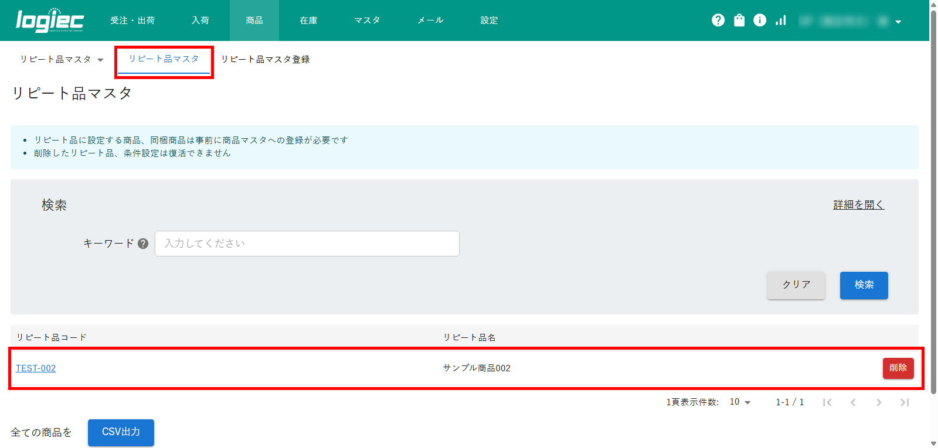Click the information circle icon in header
The height and width of the screenshot is (448, 938).
[760, 20]
